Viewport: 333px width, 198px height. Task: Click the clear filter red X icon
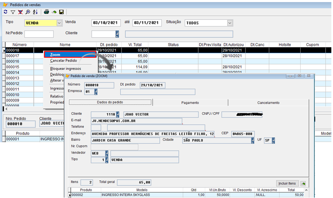(x=20, y=12)
